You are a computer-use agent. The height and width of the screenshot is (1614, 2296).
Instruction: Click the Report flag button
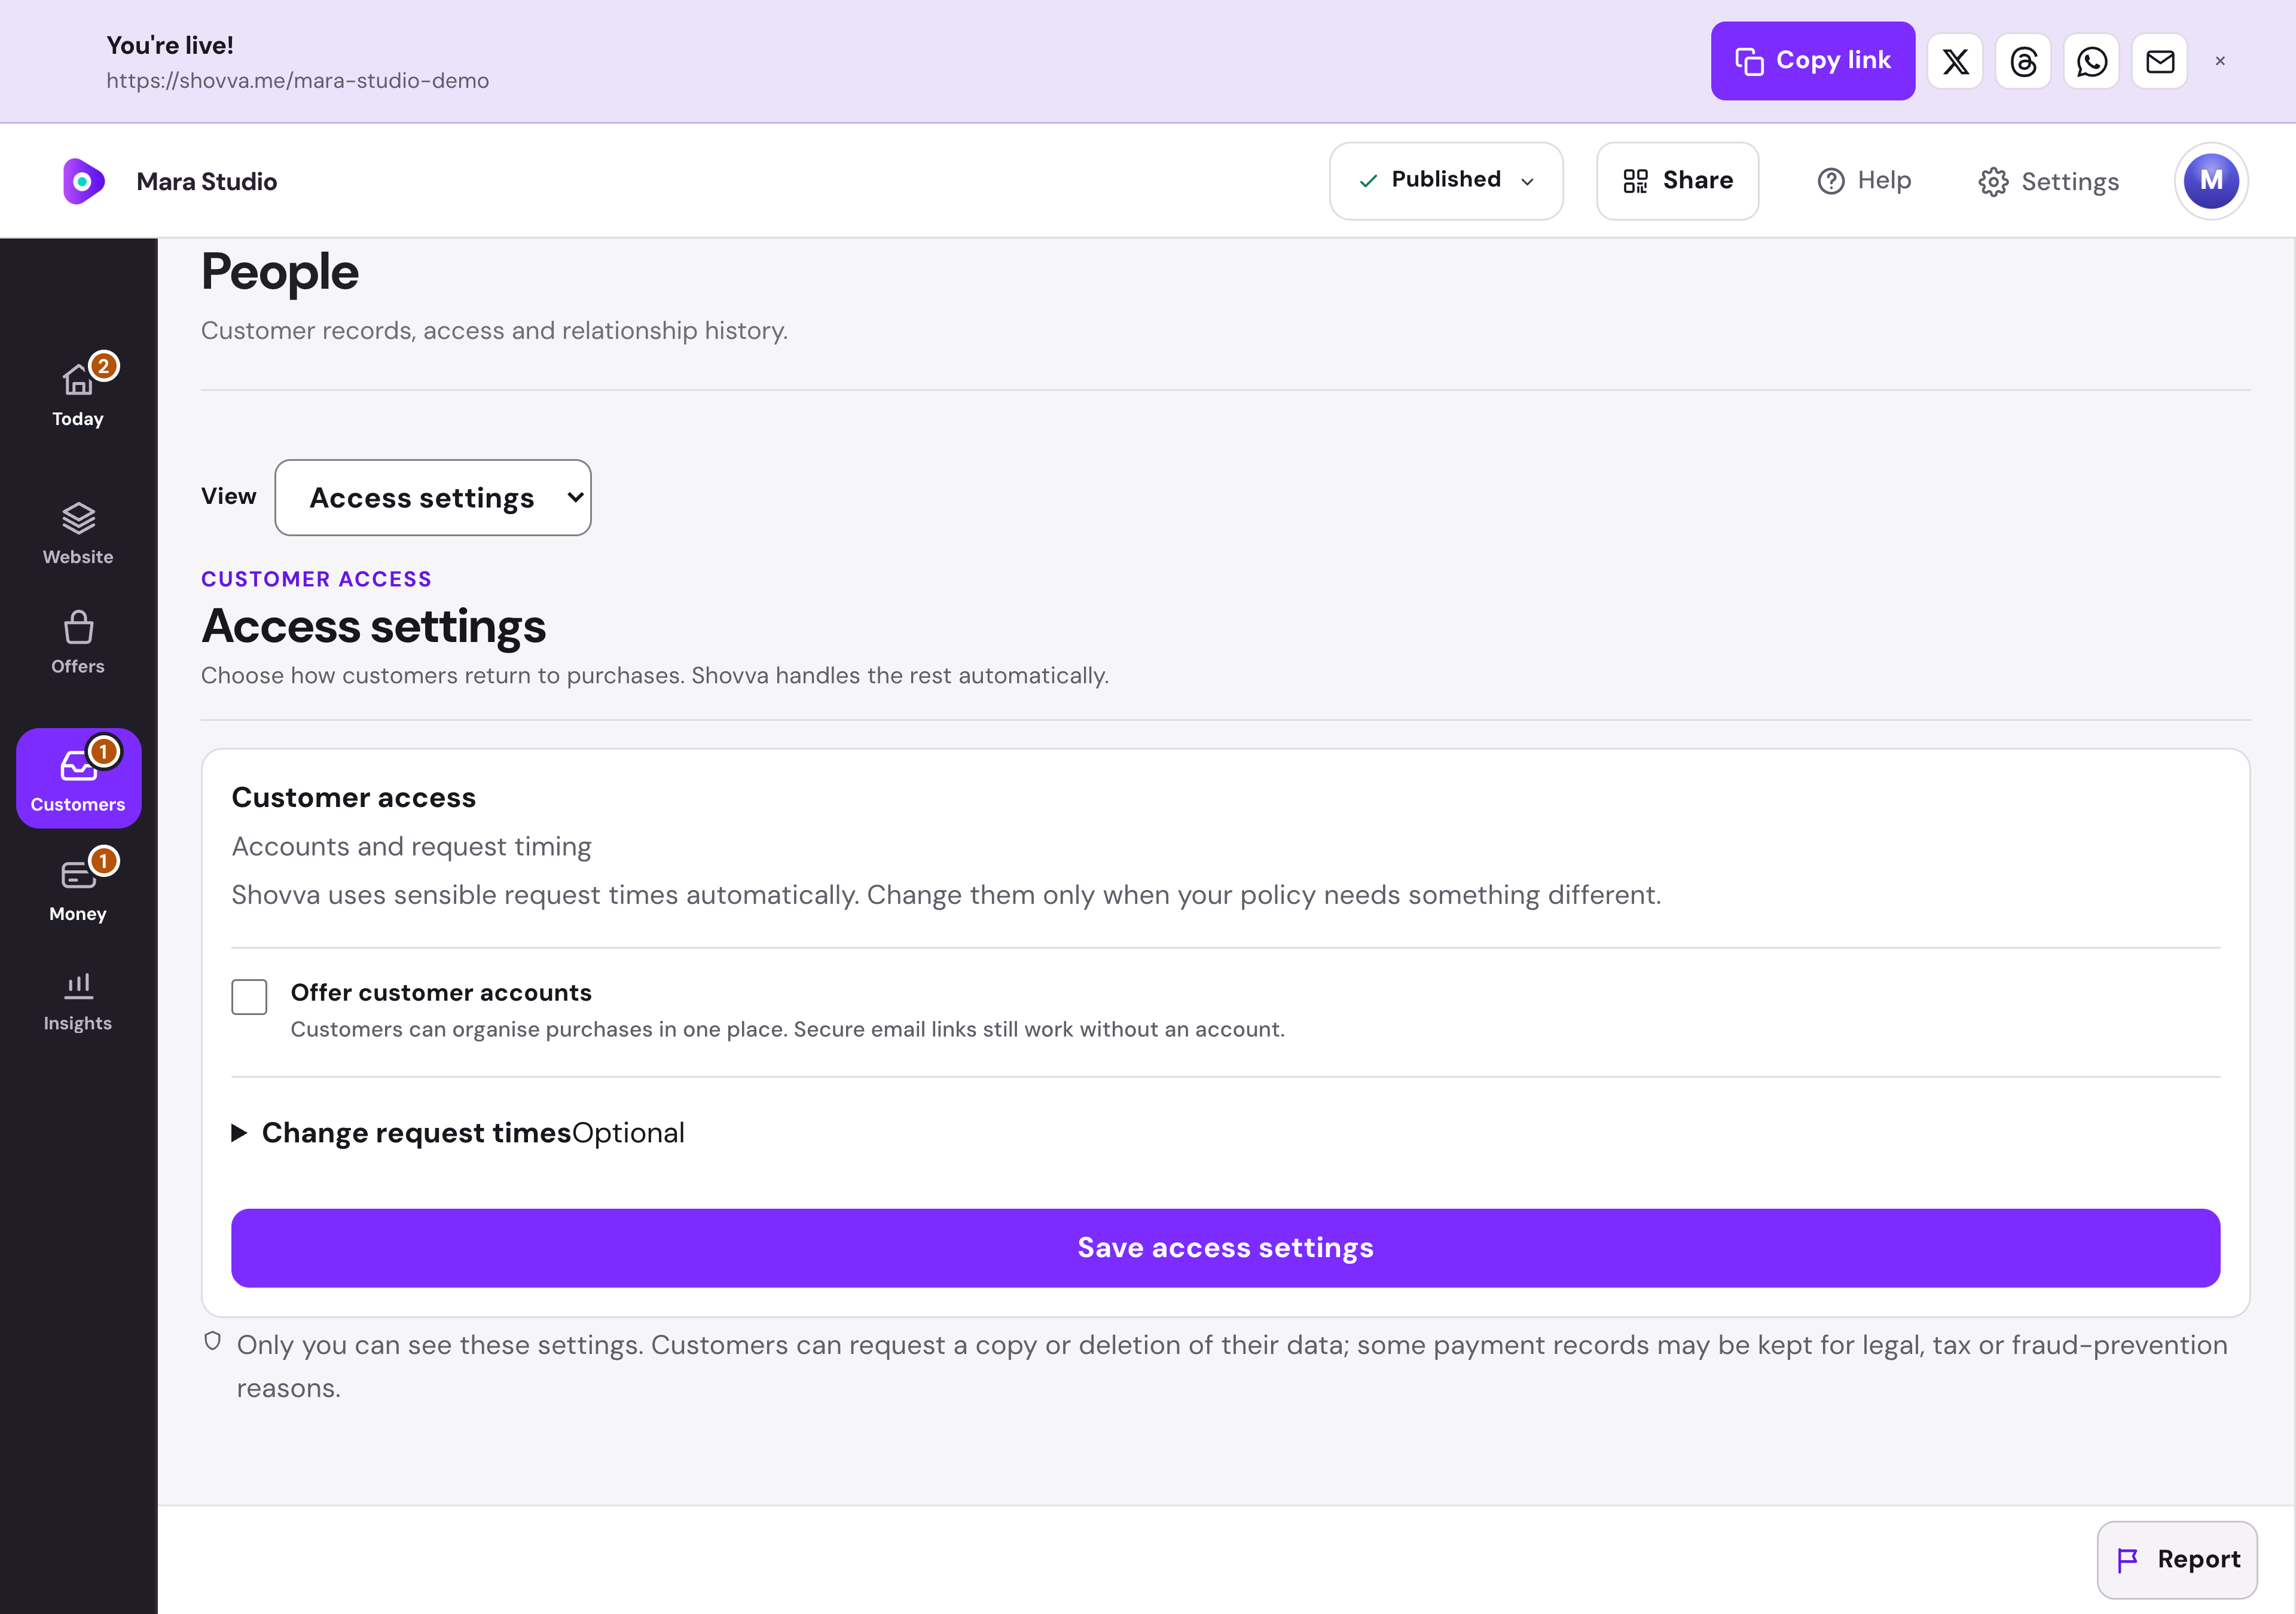point(2177,1559)
